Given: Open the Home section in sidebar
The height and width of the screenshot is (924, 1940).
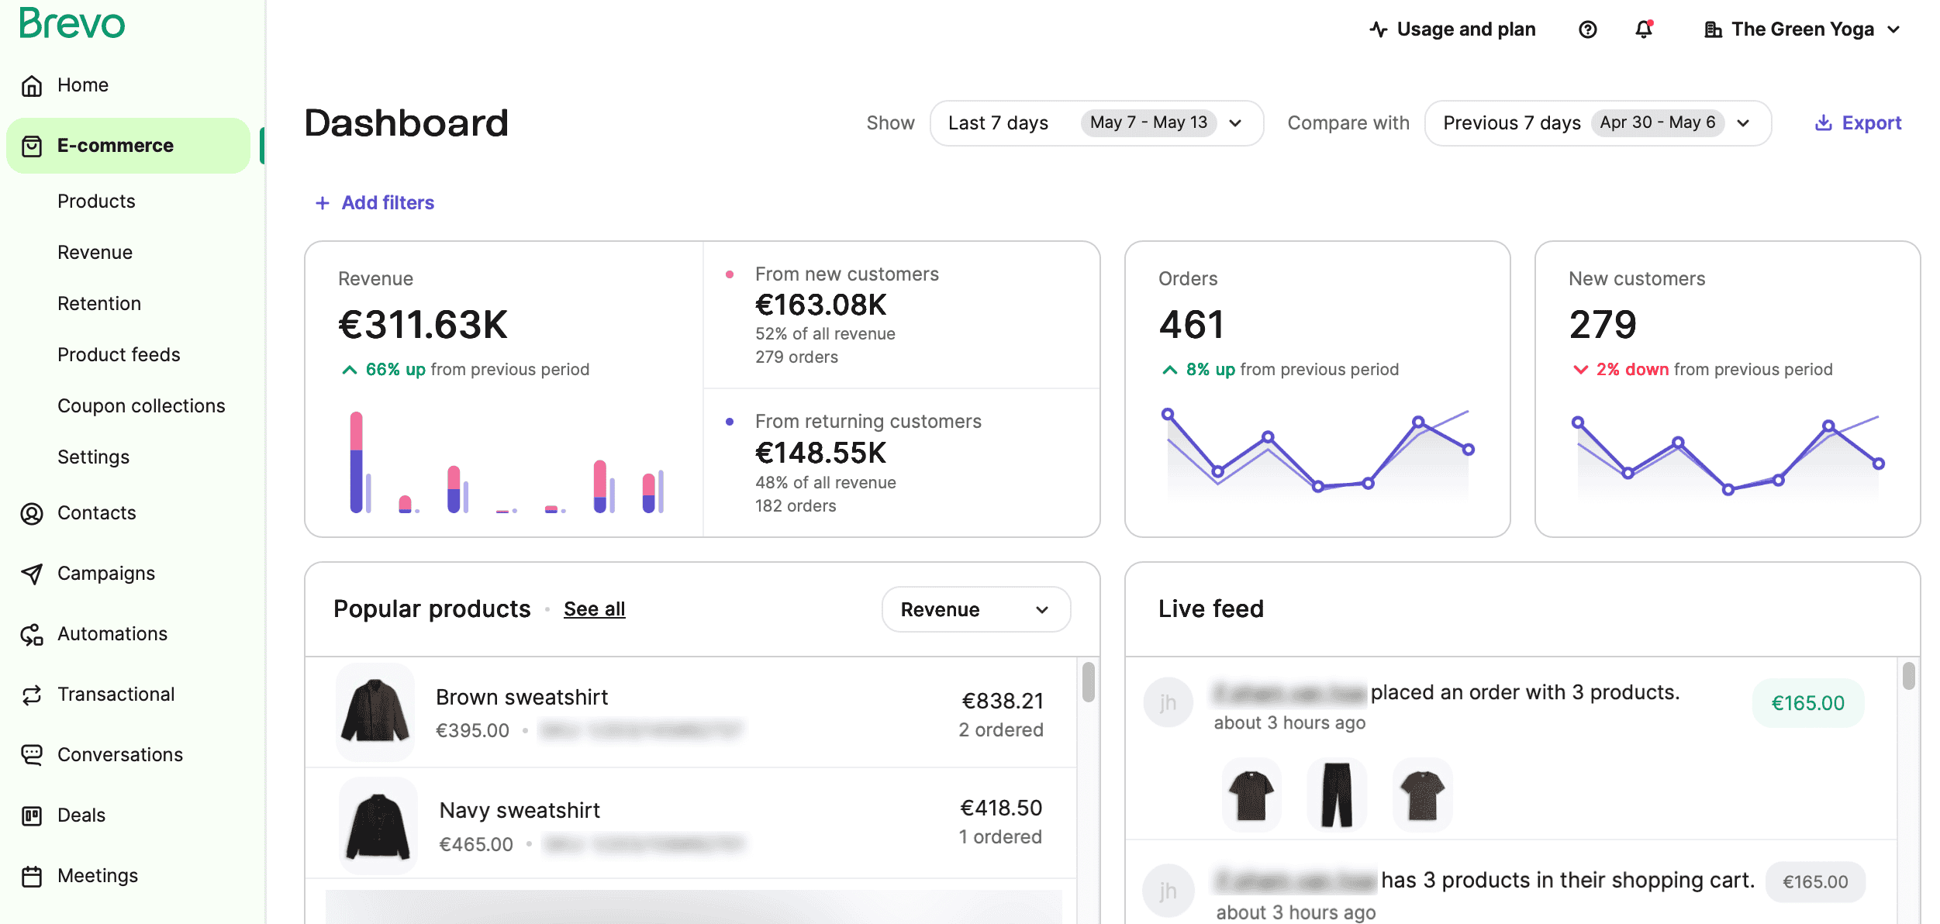Looking at the screenshot, I should pyautogui.click(x=82, y=84).
